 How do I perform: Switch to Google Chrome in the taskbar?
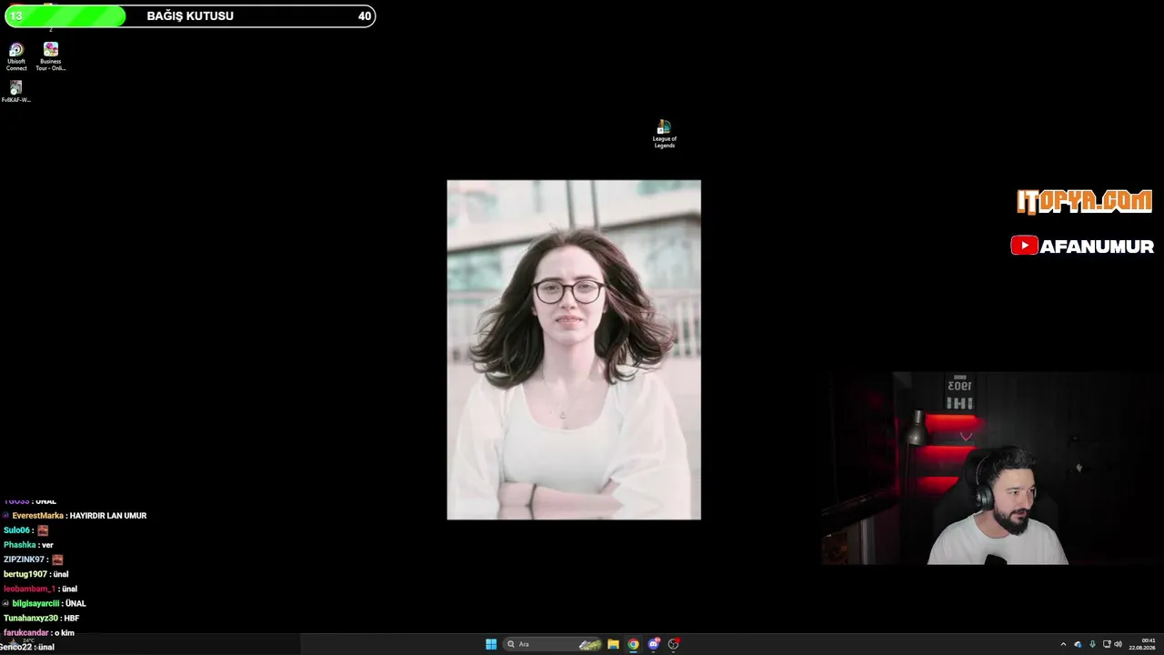tap(634, 644)
